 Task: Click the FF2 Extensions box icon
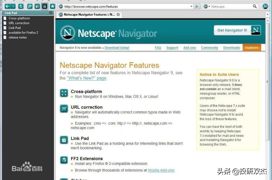click(x=64, y=160)
